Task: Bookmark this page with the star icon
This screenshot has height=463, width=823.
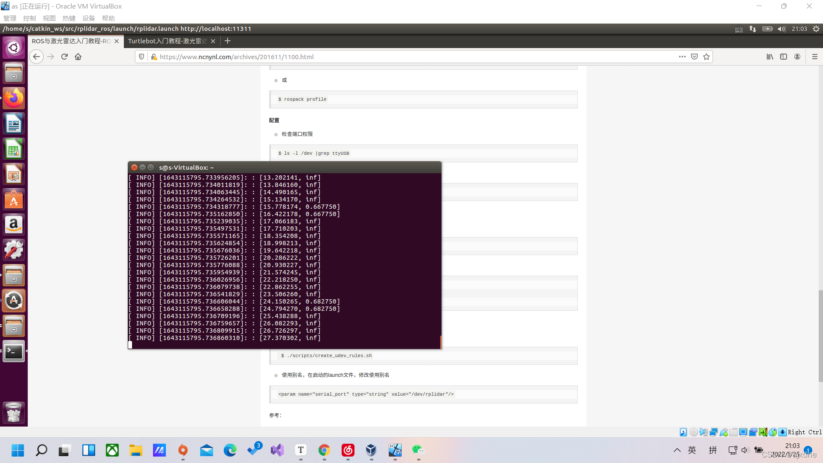Action: (x=706, y=57)
